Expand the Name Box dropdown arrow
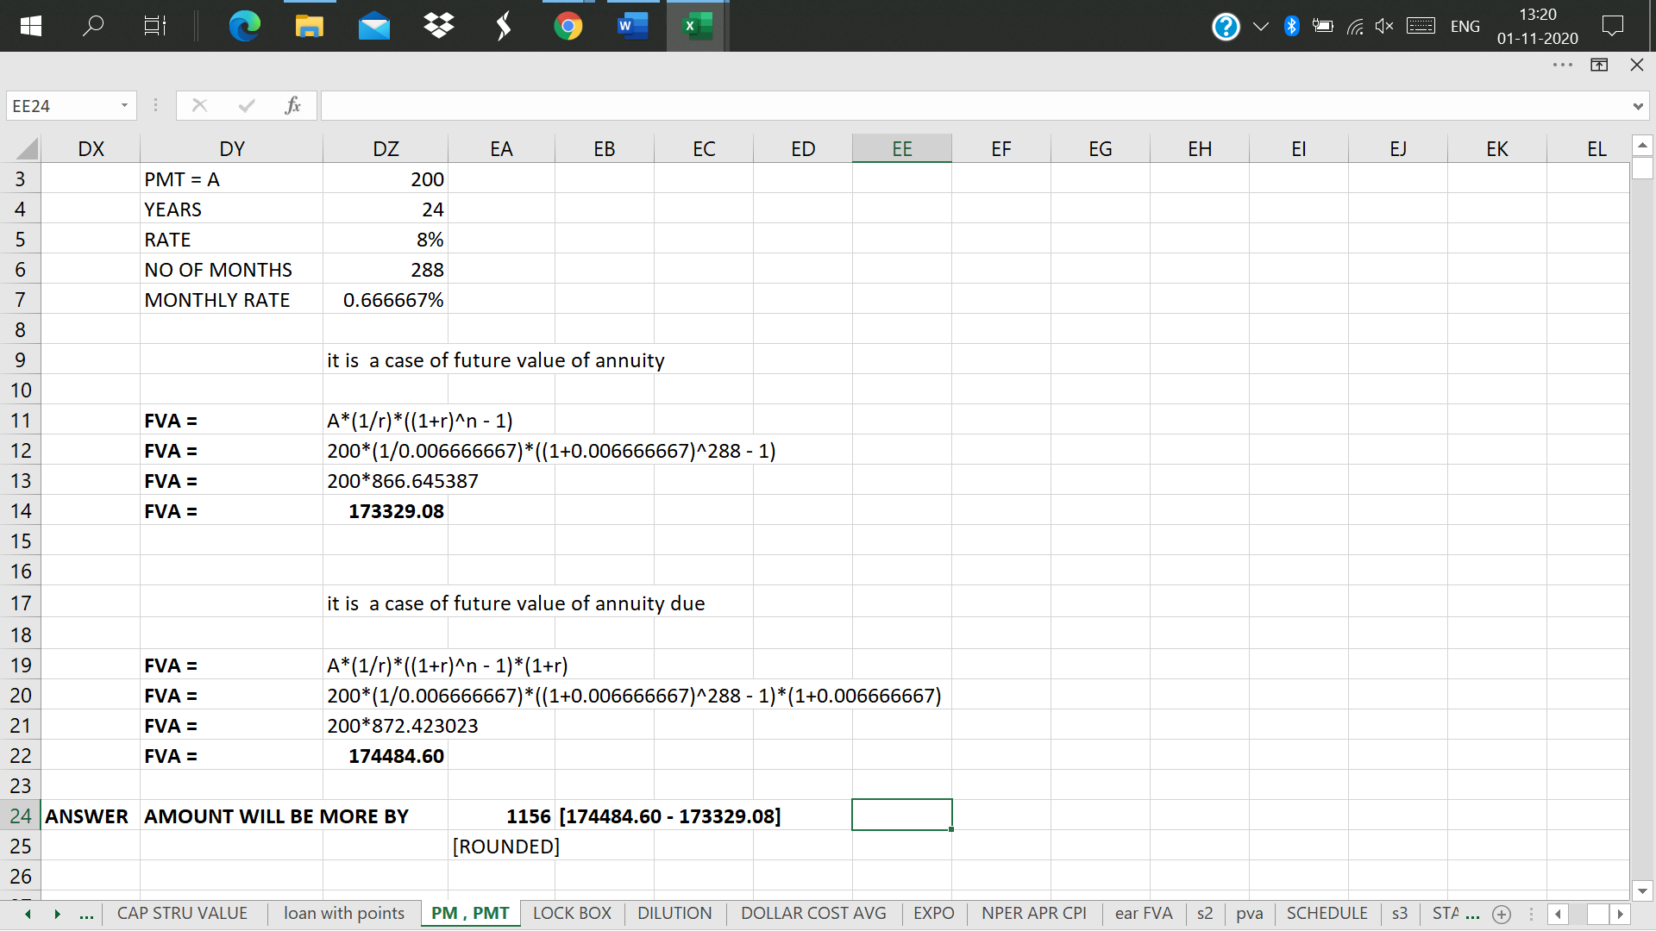 (x=124, y=105)
